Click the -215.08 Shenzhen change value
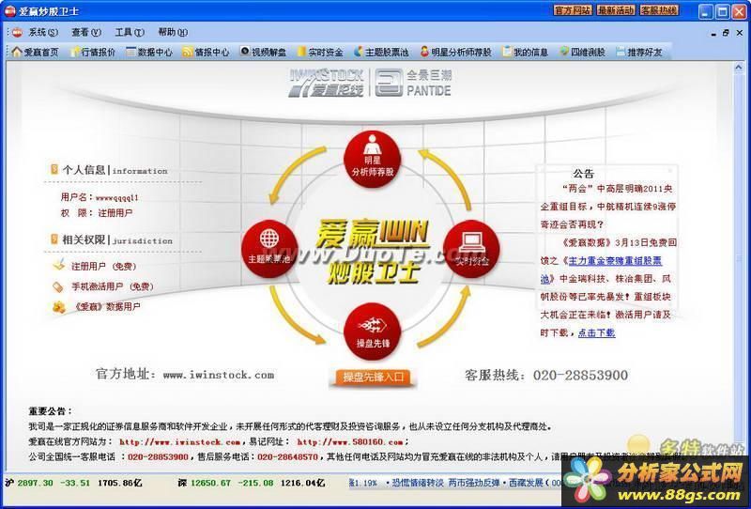Image resolution: width=751 pixels, height=509 pixels. pos(255,483)
